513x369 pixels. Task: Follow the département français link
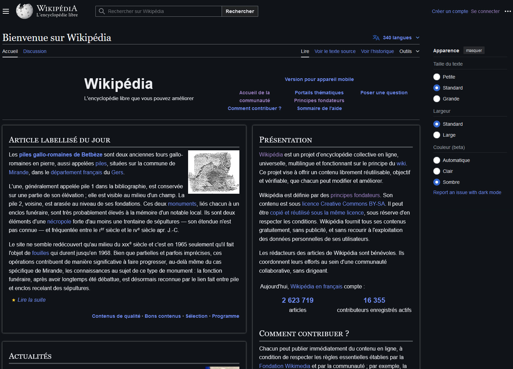point(77,173)
